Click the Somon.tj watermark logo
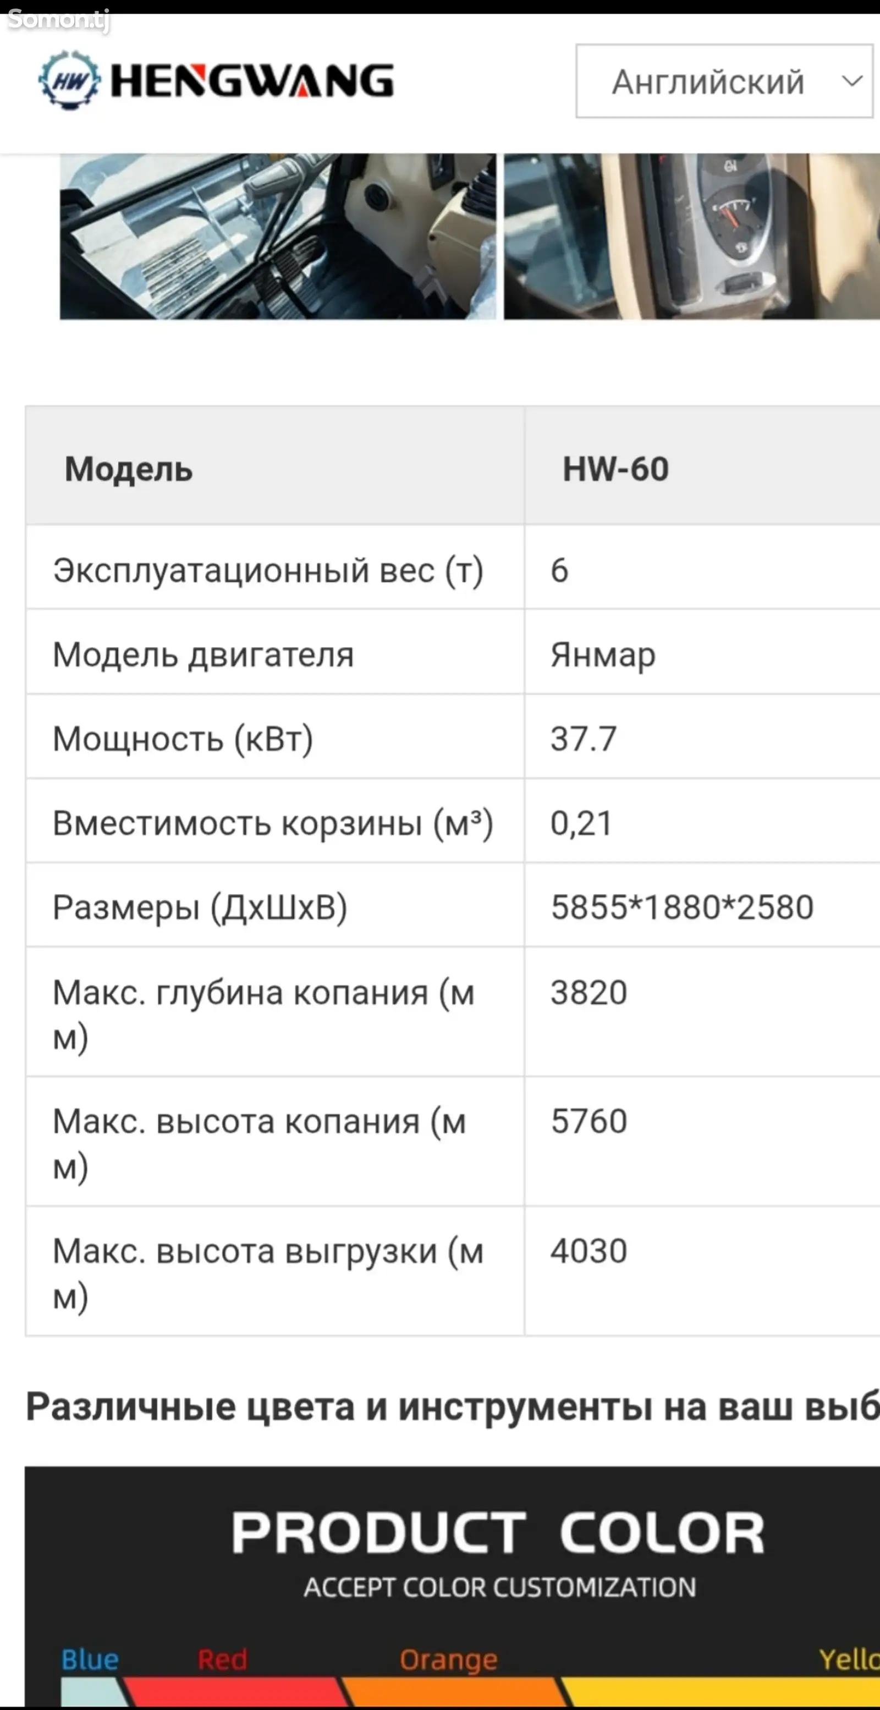This screenshot has width=880, height=1710. click(58, 19)
